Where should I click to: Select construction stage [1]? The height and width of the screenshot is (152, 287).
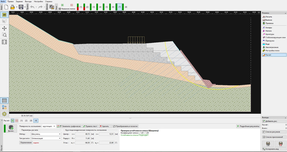click(x=80, y=7)
